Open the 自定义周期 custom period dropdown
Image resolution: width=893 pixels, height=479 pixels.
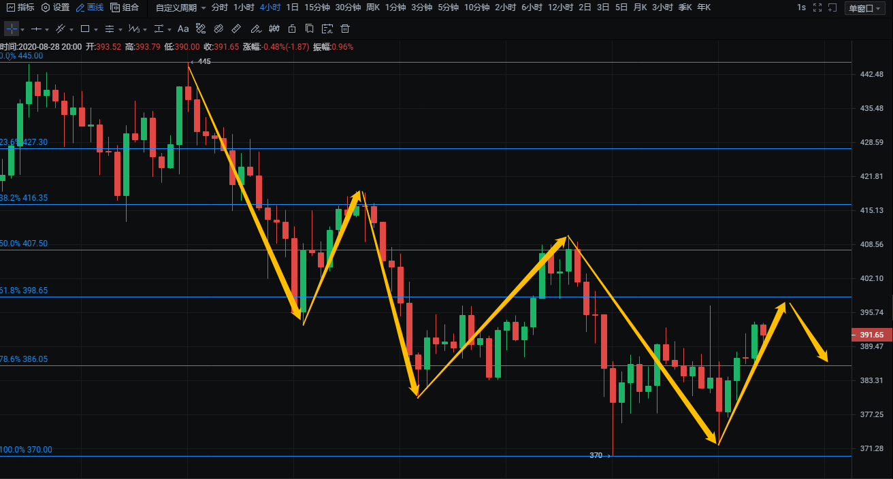pyautogui.click(x=180, y=7)
